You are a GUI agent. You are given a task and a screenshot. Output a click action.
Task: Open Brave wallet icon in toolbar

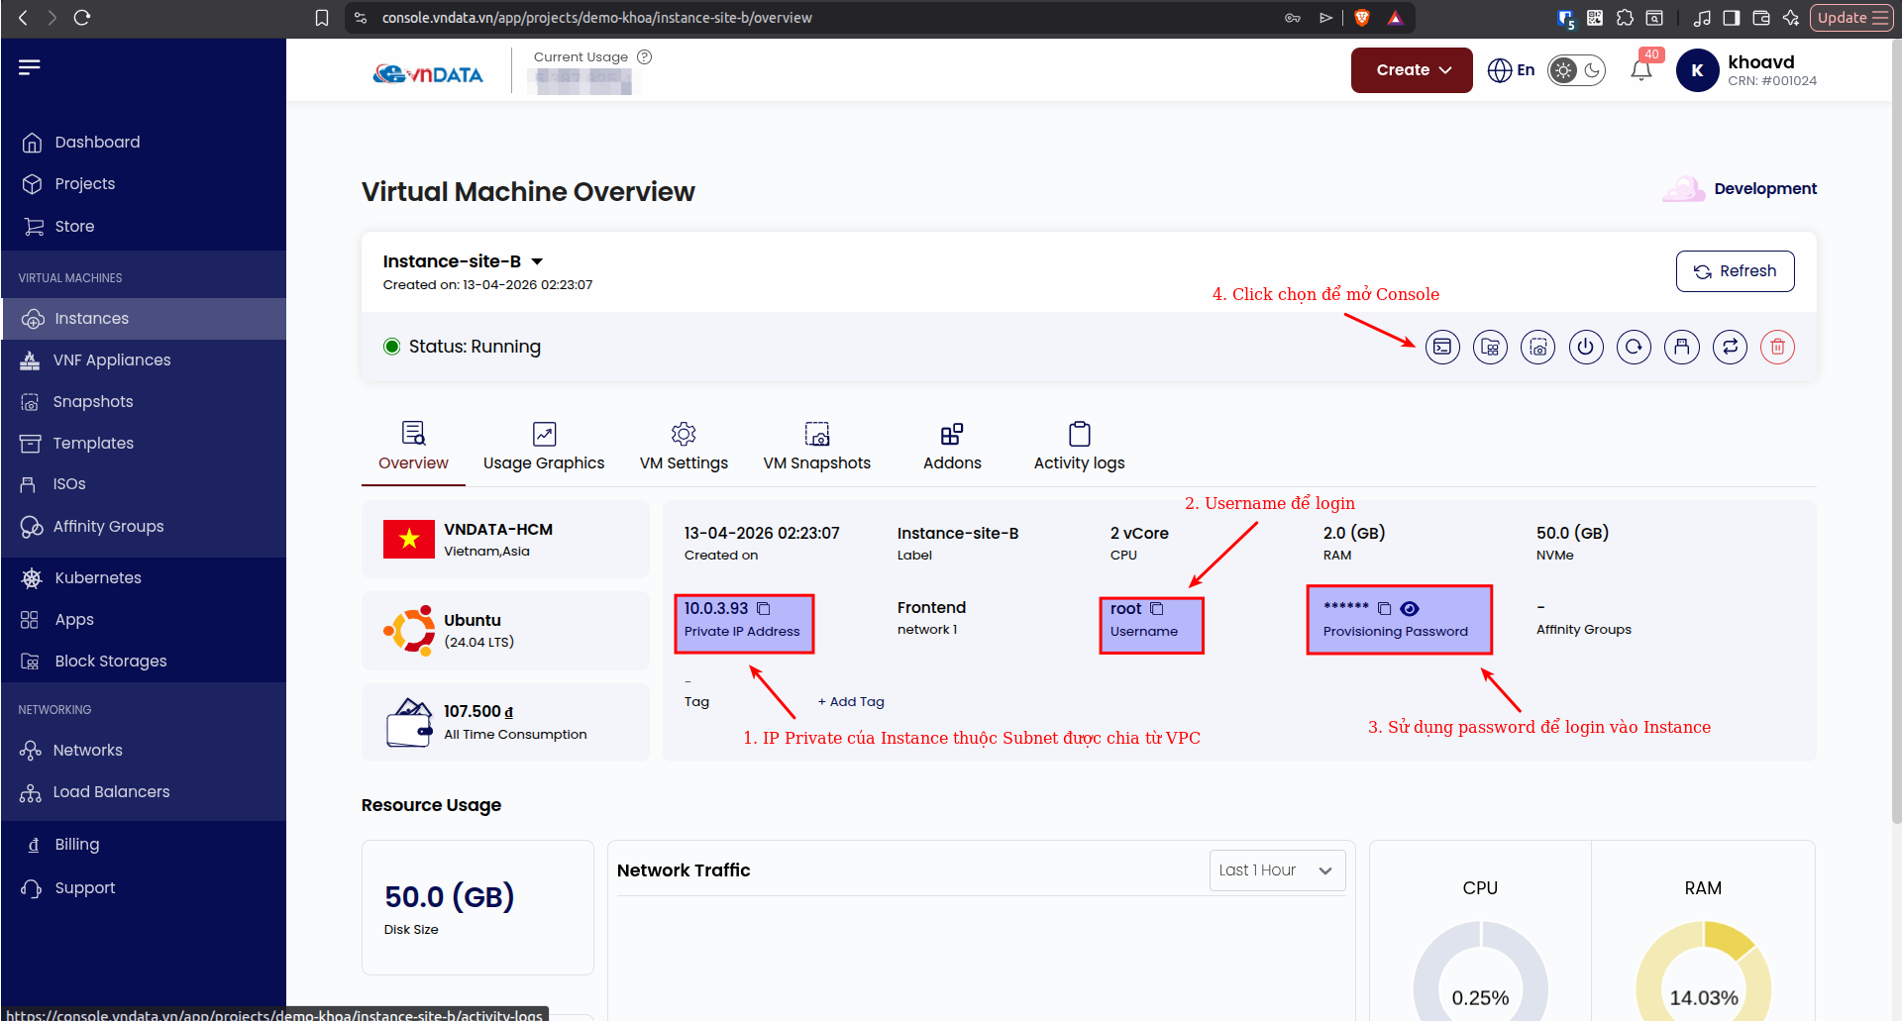click(1761, 17)
